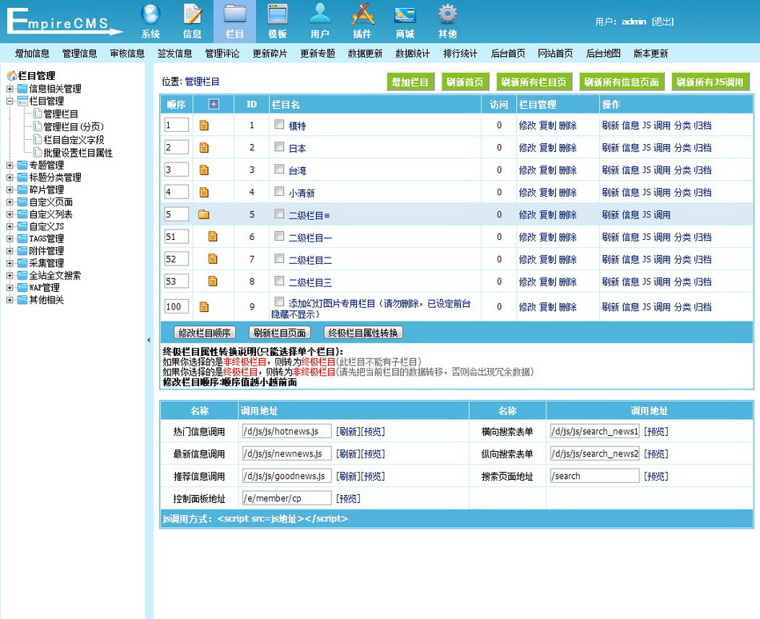The image size is (760, 619).
Task: Tick the checkbox for 台湾
Action: pyautogui.click(x=279, y=169)
